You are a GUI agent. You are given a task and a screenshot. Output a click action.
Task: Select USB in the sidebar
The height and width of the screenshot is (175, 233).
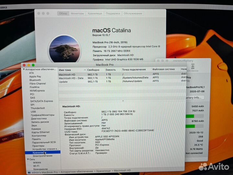33,112
